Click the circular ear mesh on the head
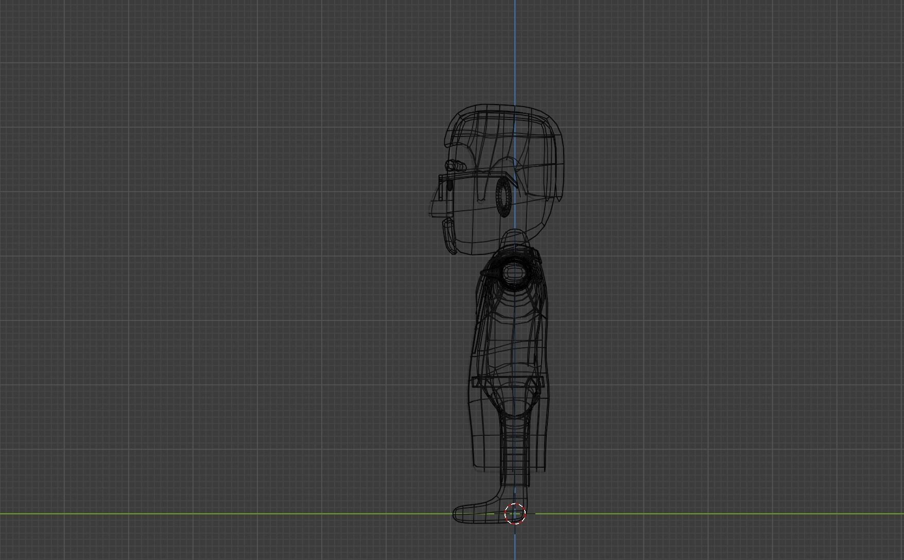The image size is (904, 560). tap(503, 196)
